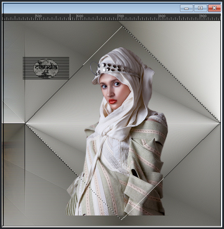Minimize the image window
The width and height of the screenshot is (224, 229).
[x=186, y=8]
